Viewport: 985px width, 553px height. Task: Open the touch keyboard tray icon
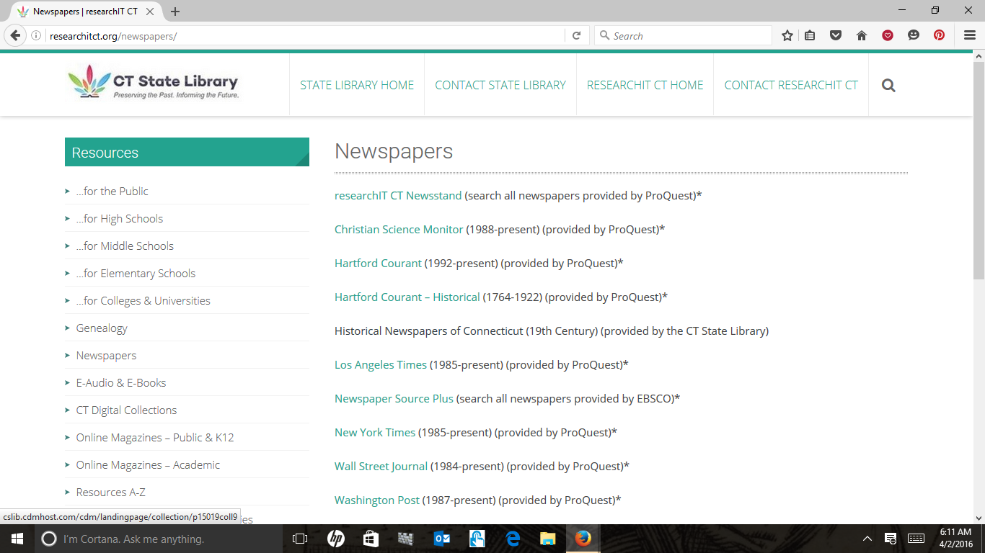click(916, 539)
